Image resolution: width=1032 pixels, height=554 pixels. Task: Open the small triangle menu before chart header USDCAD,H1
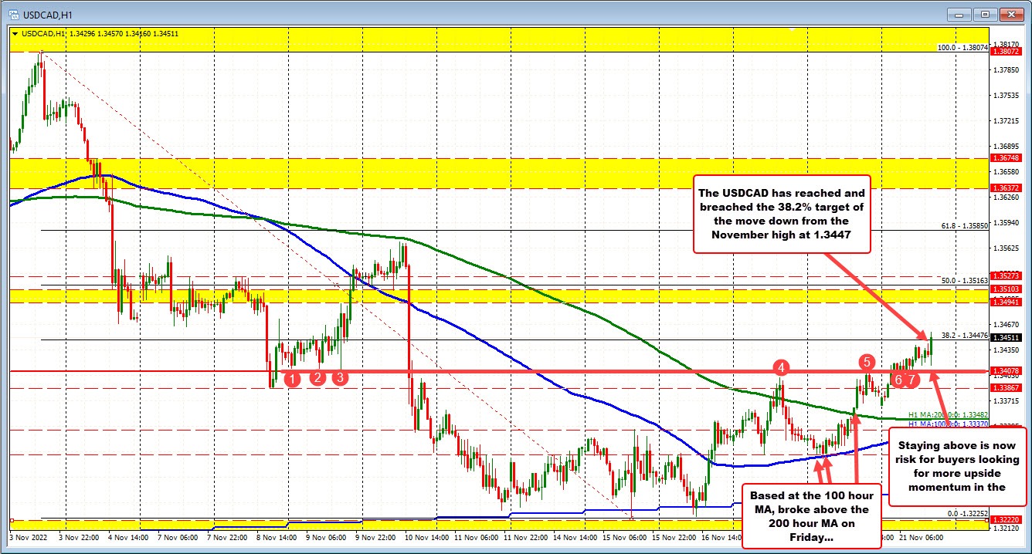[x=13, y=34]
